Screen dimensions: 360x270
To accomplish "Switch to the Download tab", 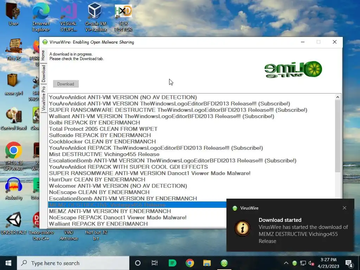I will 43,73.
